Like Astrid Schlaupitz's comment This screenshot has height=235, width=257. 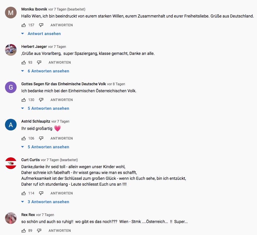[24, 138]
